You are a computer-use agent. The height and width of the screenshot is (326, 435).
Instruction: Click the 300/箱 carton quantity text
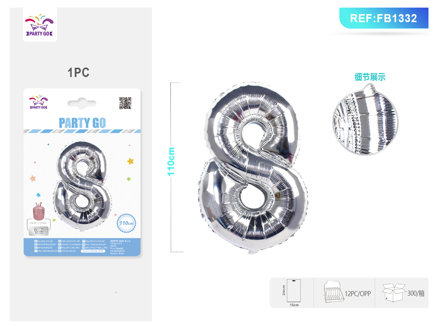416,293
